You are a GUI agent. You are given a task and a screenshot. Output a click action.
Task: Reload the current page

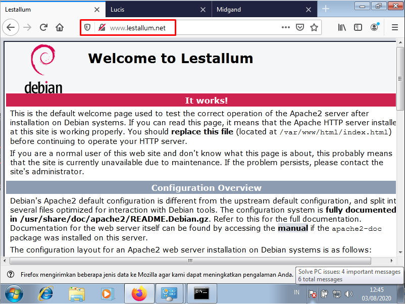pos(43,27)
